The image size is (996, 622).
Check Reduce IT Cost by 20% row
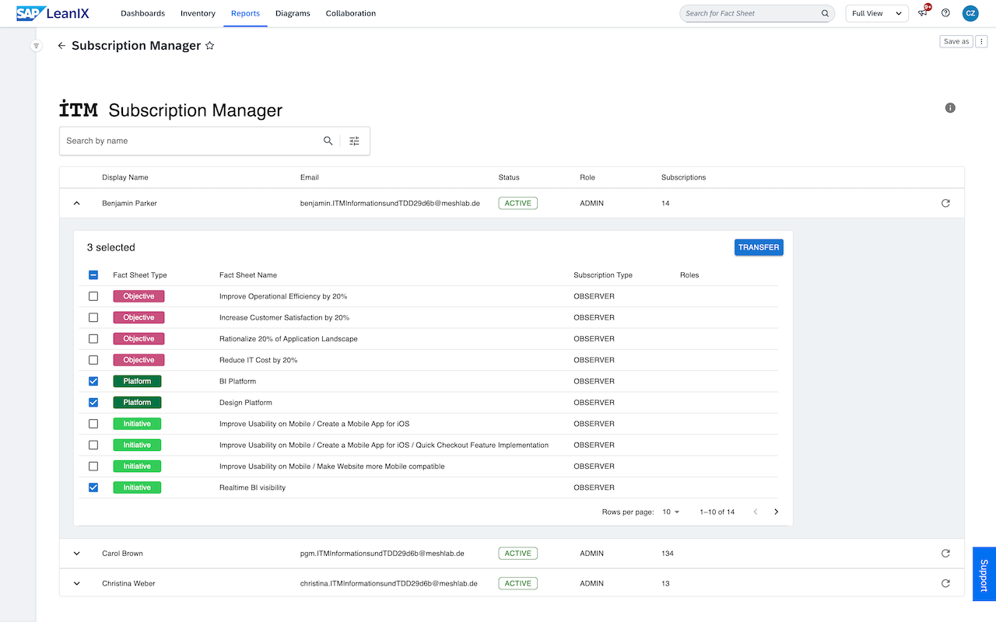[93, 360]
